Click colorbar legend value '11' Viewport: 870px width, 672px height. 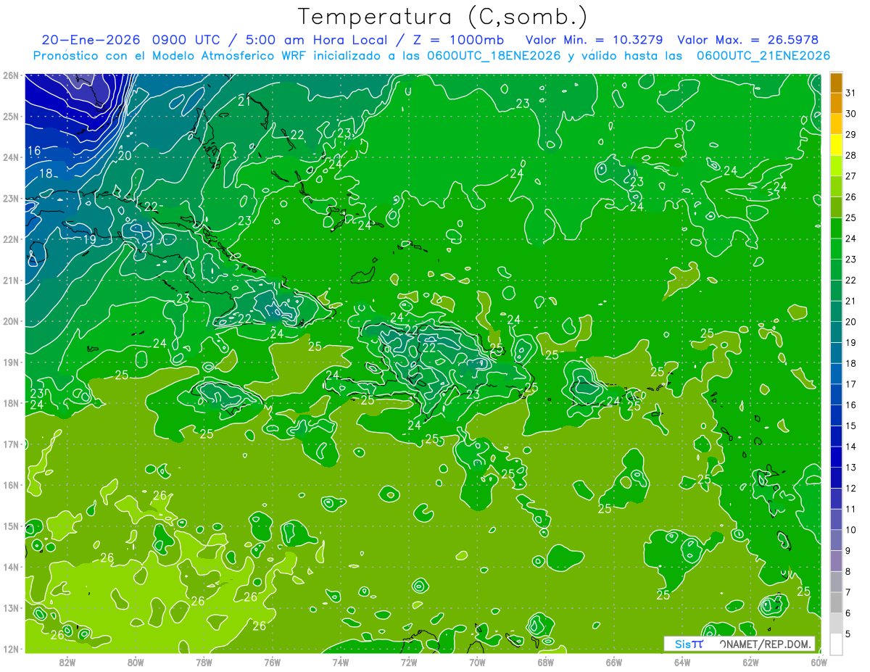pyautogui.click(x=850, y=509)
